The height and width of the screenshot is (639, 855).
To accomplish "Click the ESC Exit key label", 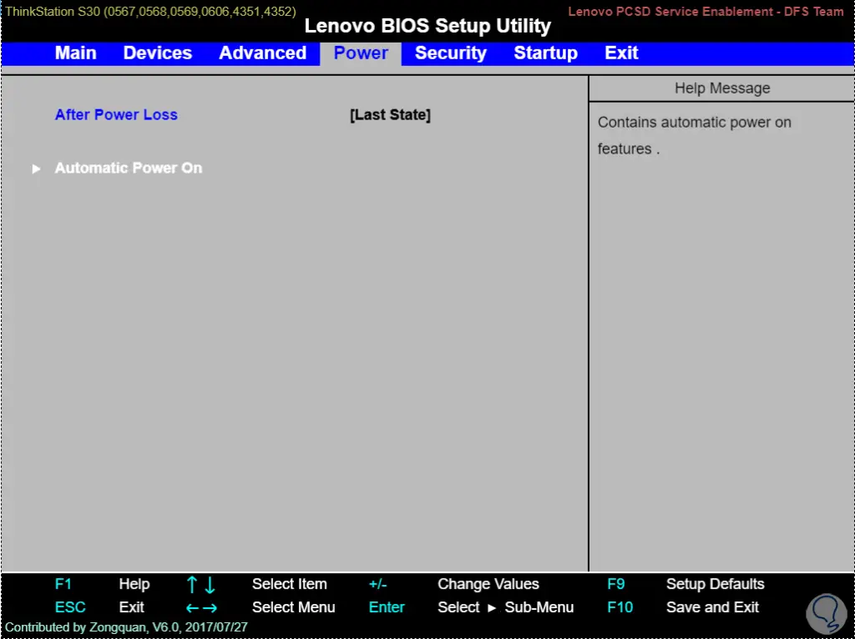I will pos(70,607).
